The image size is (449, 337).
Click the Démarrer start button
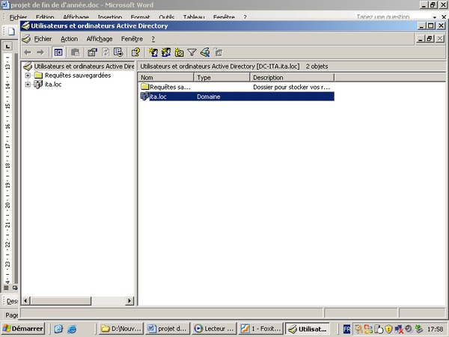22,328
